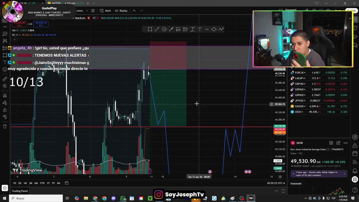Maximize the bottom trading panel
The image size is (359, 202).
point(283,191)
